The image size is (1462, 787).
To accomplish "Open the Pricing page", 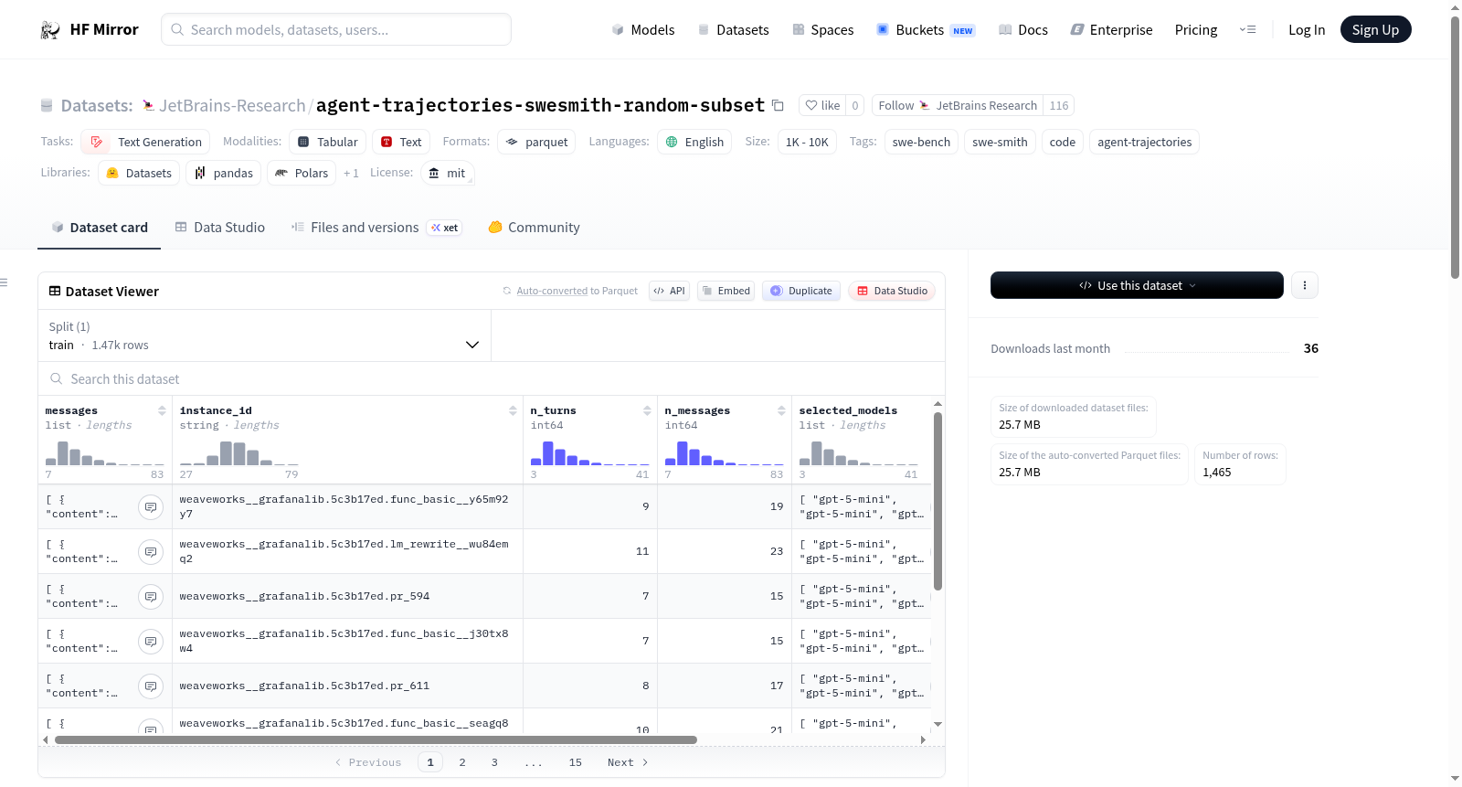I will tap(1196, 30).
